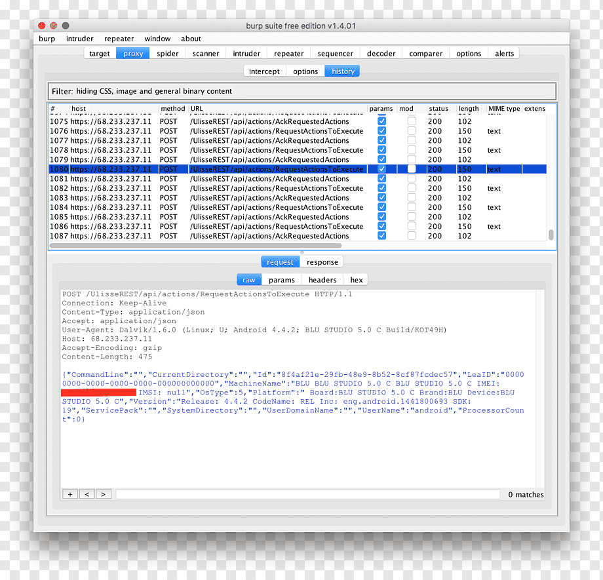Toggle params checkbox of request 1078
Screen dimensions: 603x580
pyautogui.click(x=381, y=150)
